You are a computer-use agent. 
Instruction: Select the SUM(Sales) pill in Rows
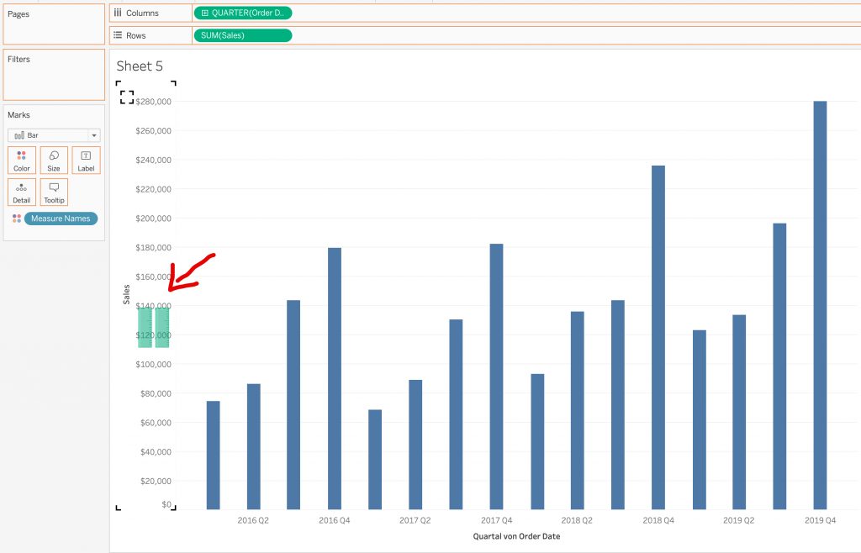tap(243, 35)
